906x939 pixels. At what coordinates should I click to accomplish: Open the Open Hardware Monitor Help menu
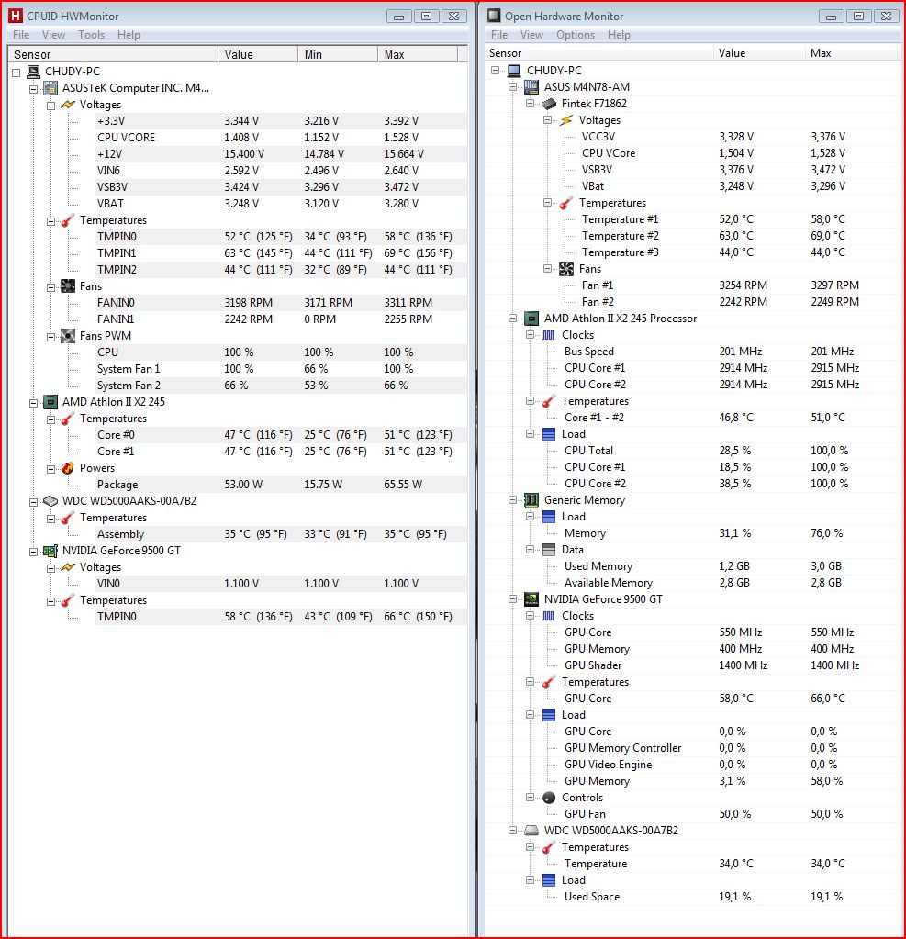[x=619, y=35]
